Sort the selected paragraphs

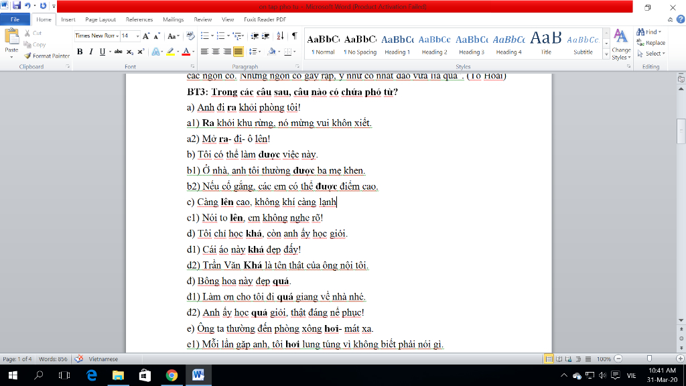(x=280, y=36)
